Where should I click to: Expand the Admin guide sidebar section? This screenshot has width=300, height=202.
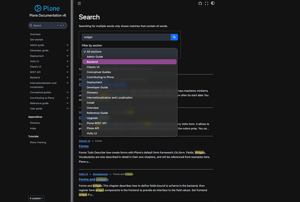67,45
